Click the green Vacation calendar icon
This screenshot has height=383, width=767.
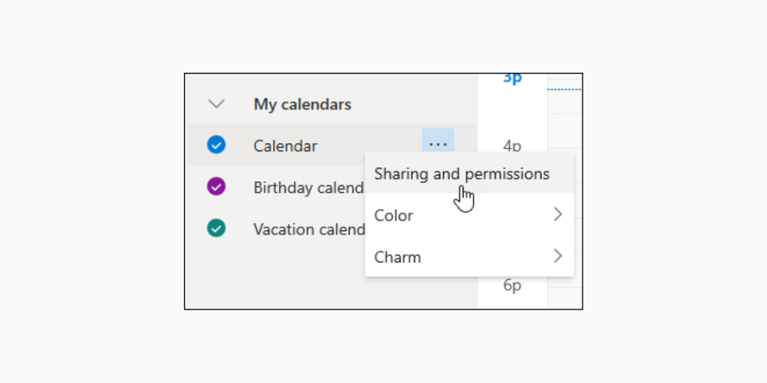coord(217,229)
